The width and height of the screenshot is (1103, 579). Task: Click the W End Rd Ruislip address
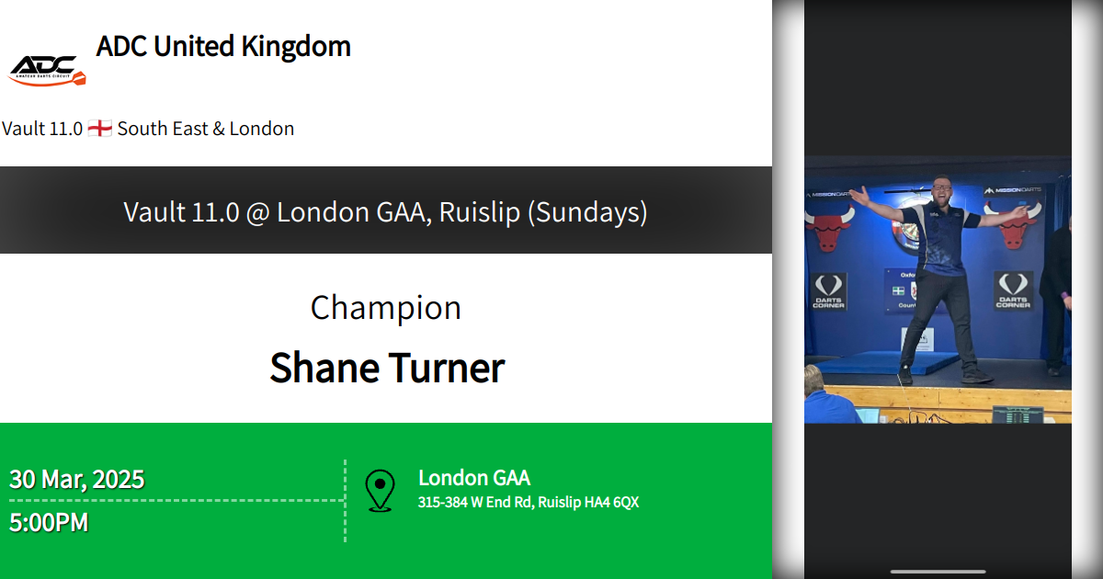pos(529,503)
